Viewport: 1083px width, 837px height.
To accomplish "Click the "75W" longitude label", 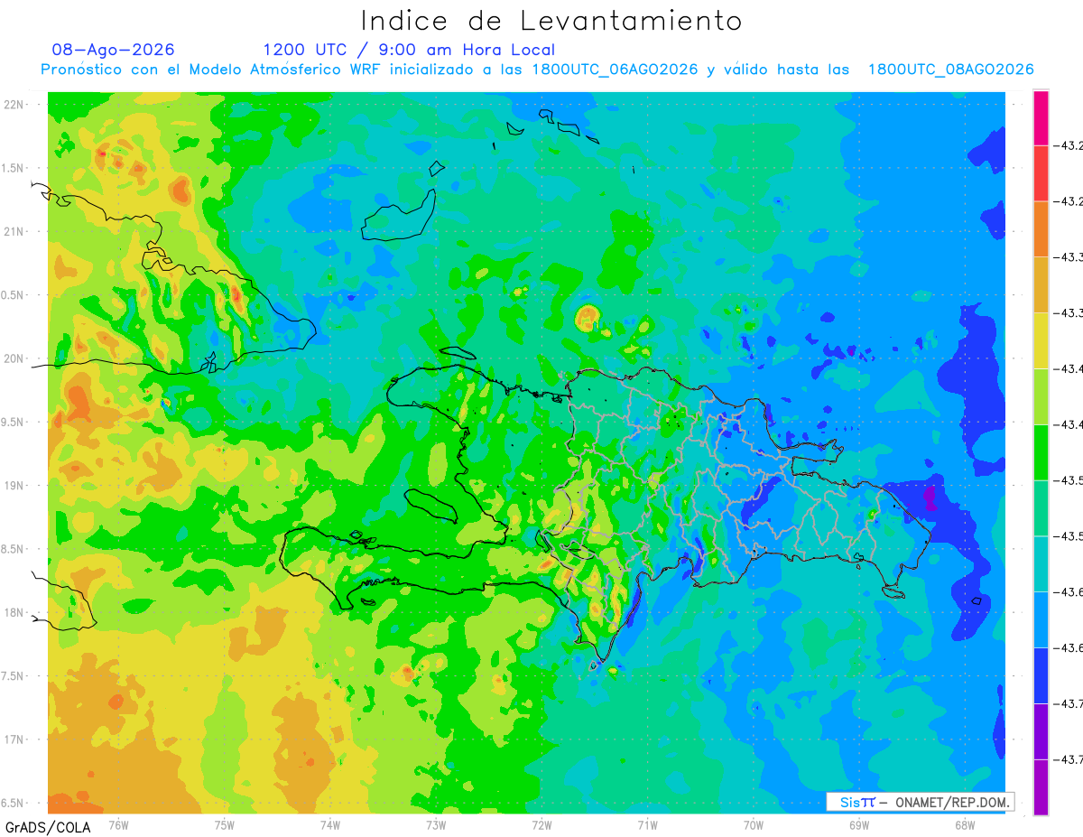I will coord(225,824).
